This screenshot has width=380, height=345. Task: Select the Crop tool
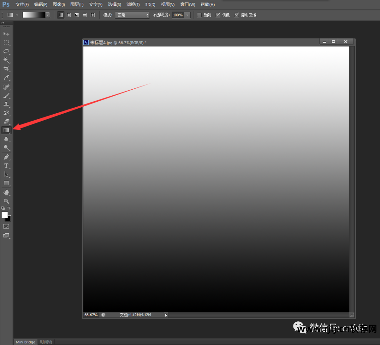[x=6, y=69]
